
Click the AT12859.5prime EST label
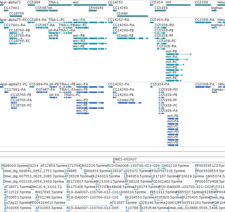tap(54, 166)
